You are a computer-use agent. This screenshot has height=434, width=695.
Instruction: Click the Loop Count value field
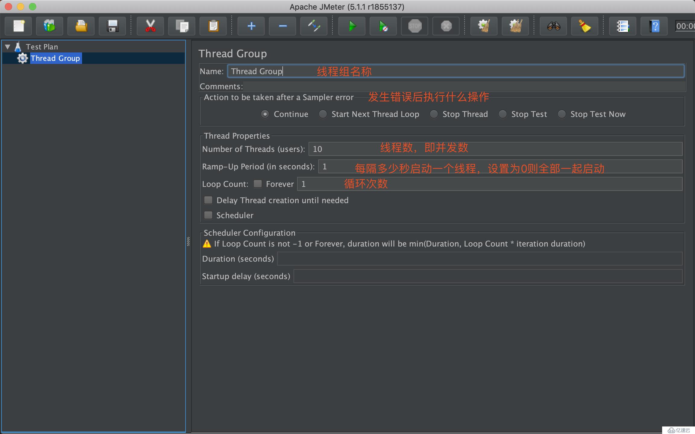click(490, 184)
